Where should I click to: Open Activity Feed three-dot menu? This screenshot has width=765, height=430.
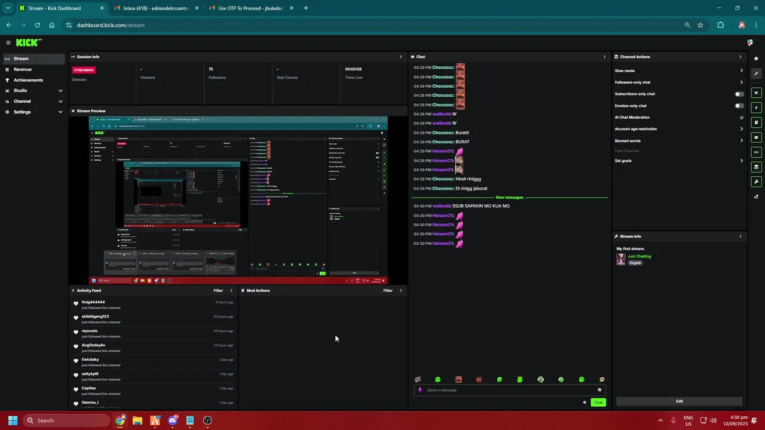click(x=231, y=291)
